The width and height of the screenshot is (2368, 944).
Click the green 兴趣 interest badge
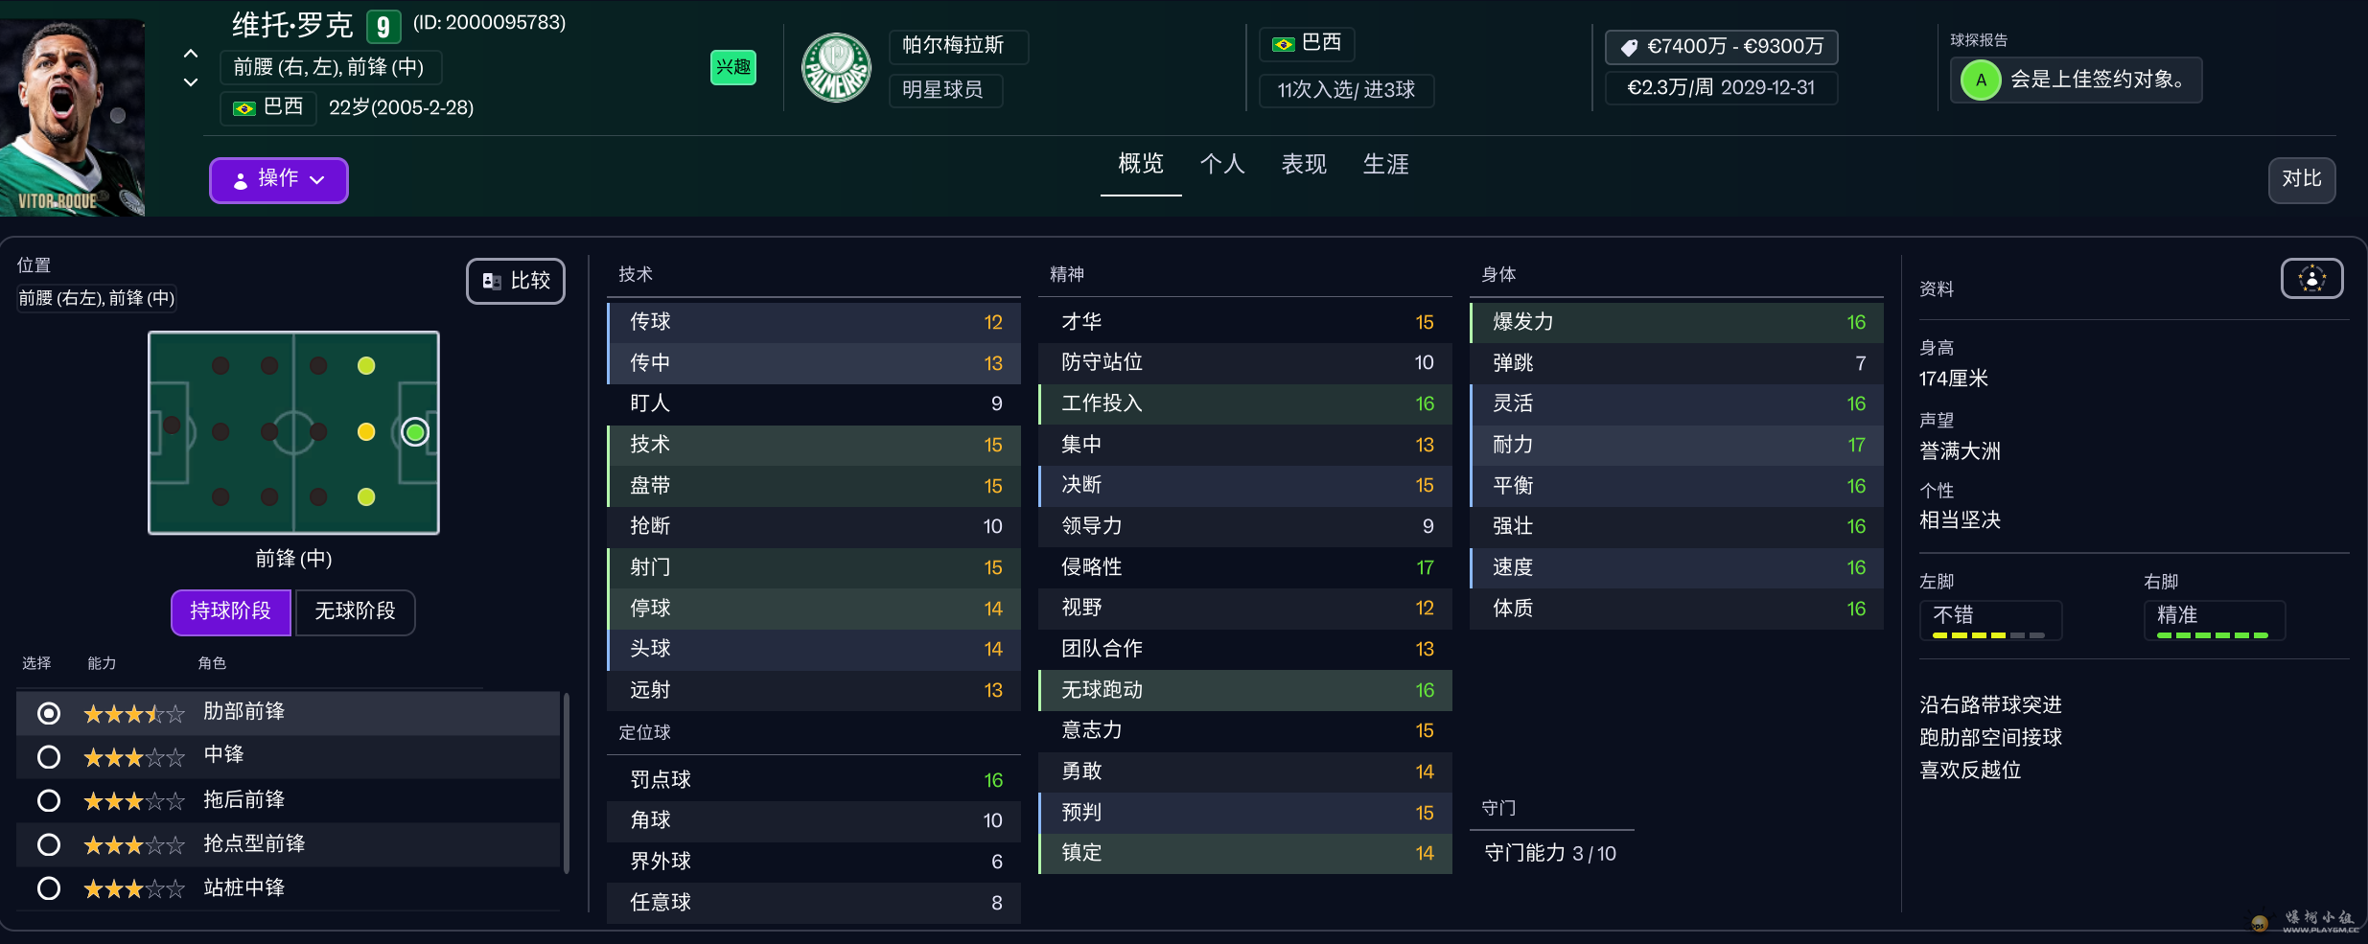732,67
